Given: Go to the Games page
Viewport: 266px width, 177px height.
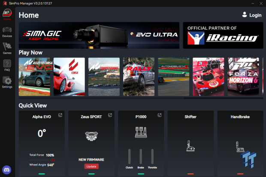Looking at the screenshot, I should (x=7, y=48).
